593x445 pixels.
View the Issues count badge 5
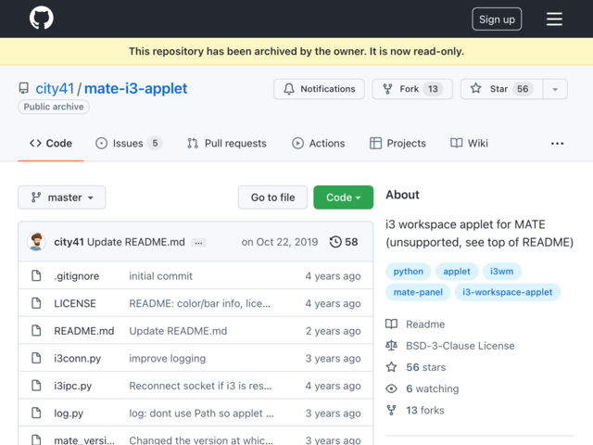(155, 144)
